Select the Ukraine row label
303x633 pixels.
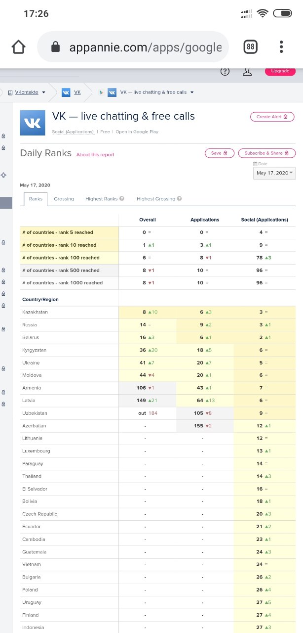[x=31, y=363]
